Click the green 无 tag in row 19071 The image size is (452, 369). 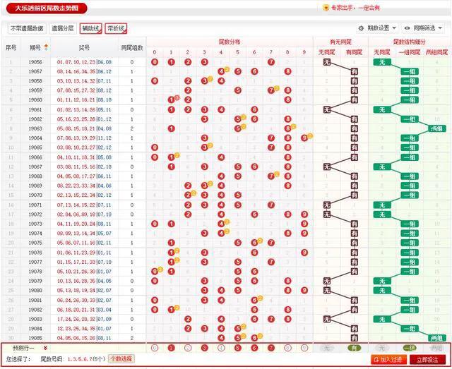coord(382,205)
